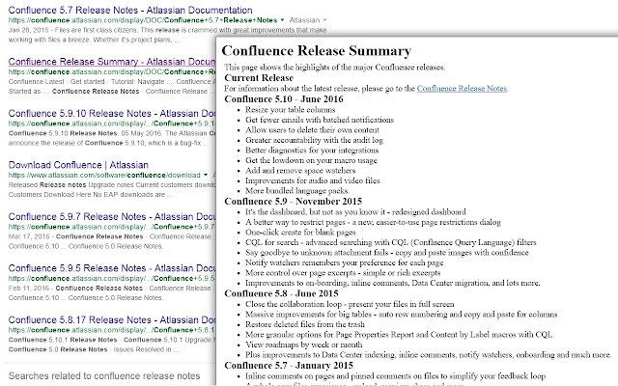Image resolution: width=618 pixels, height=386 pixels.
Task: Click 'One-click create for blank pages'
Action: (x=300, y=233)
